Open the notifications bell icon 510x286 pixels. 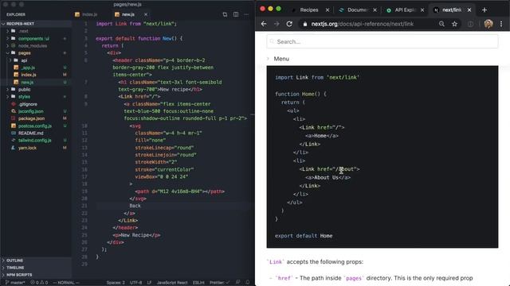pos(248,283)
